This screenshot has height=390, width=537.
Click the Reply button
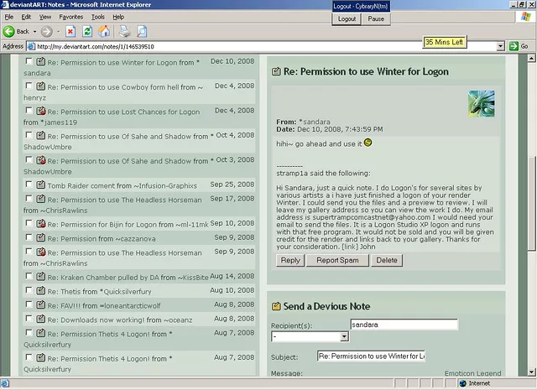tap(290, 260)
